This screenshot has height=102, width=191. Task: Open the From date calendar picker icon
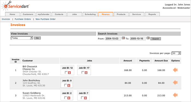[x=123, y=38]
